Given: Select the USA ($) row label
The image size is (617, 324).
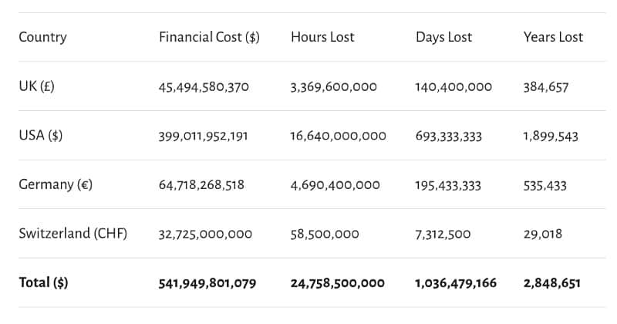Looking at the screenshot, I should pos(40,136).
